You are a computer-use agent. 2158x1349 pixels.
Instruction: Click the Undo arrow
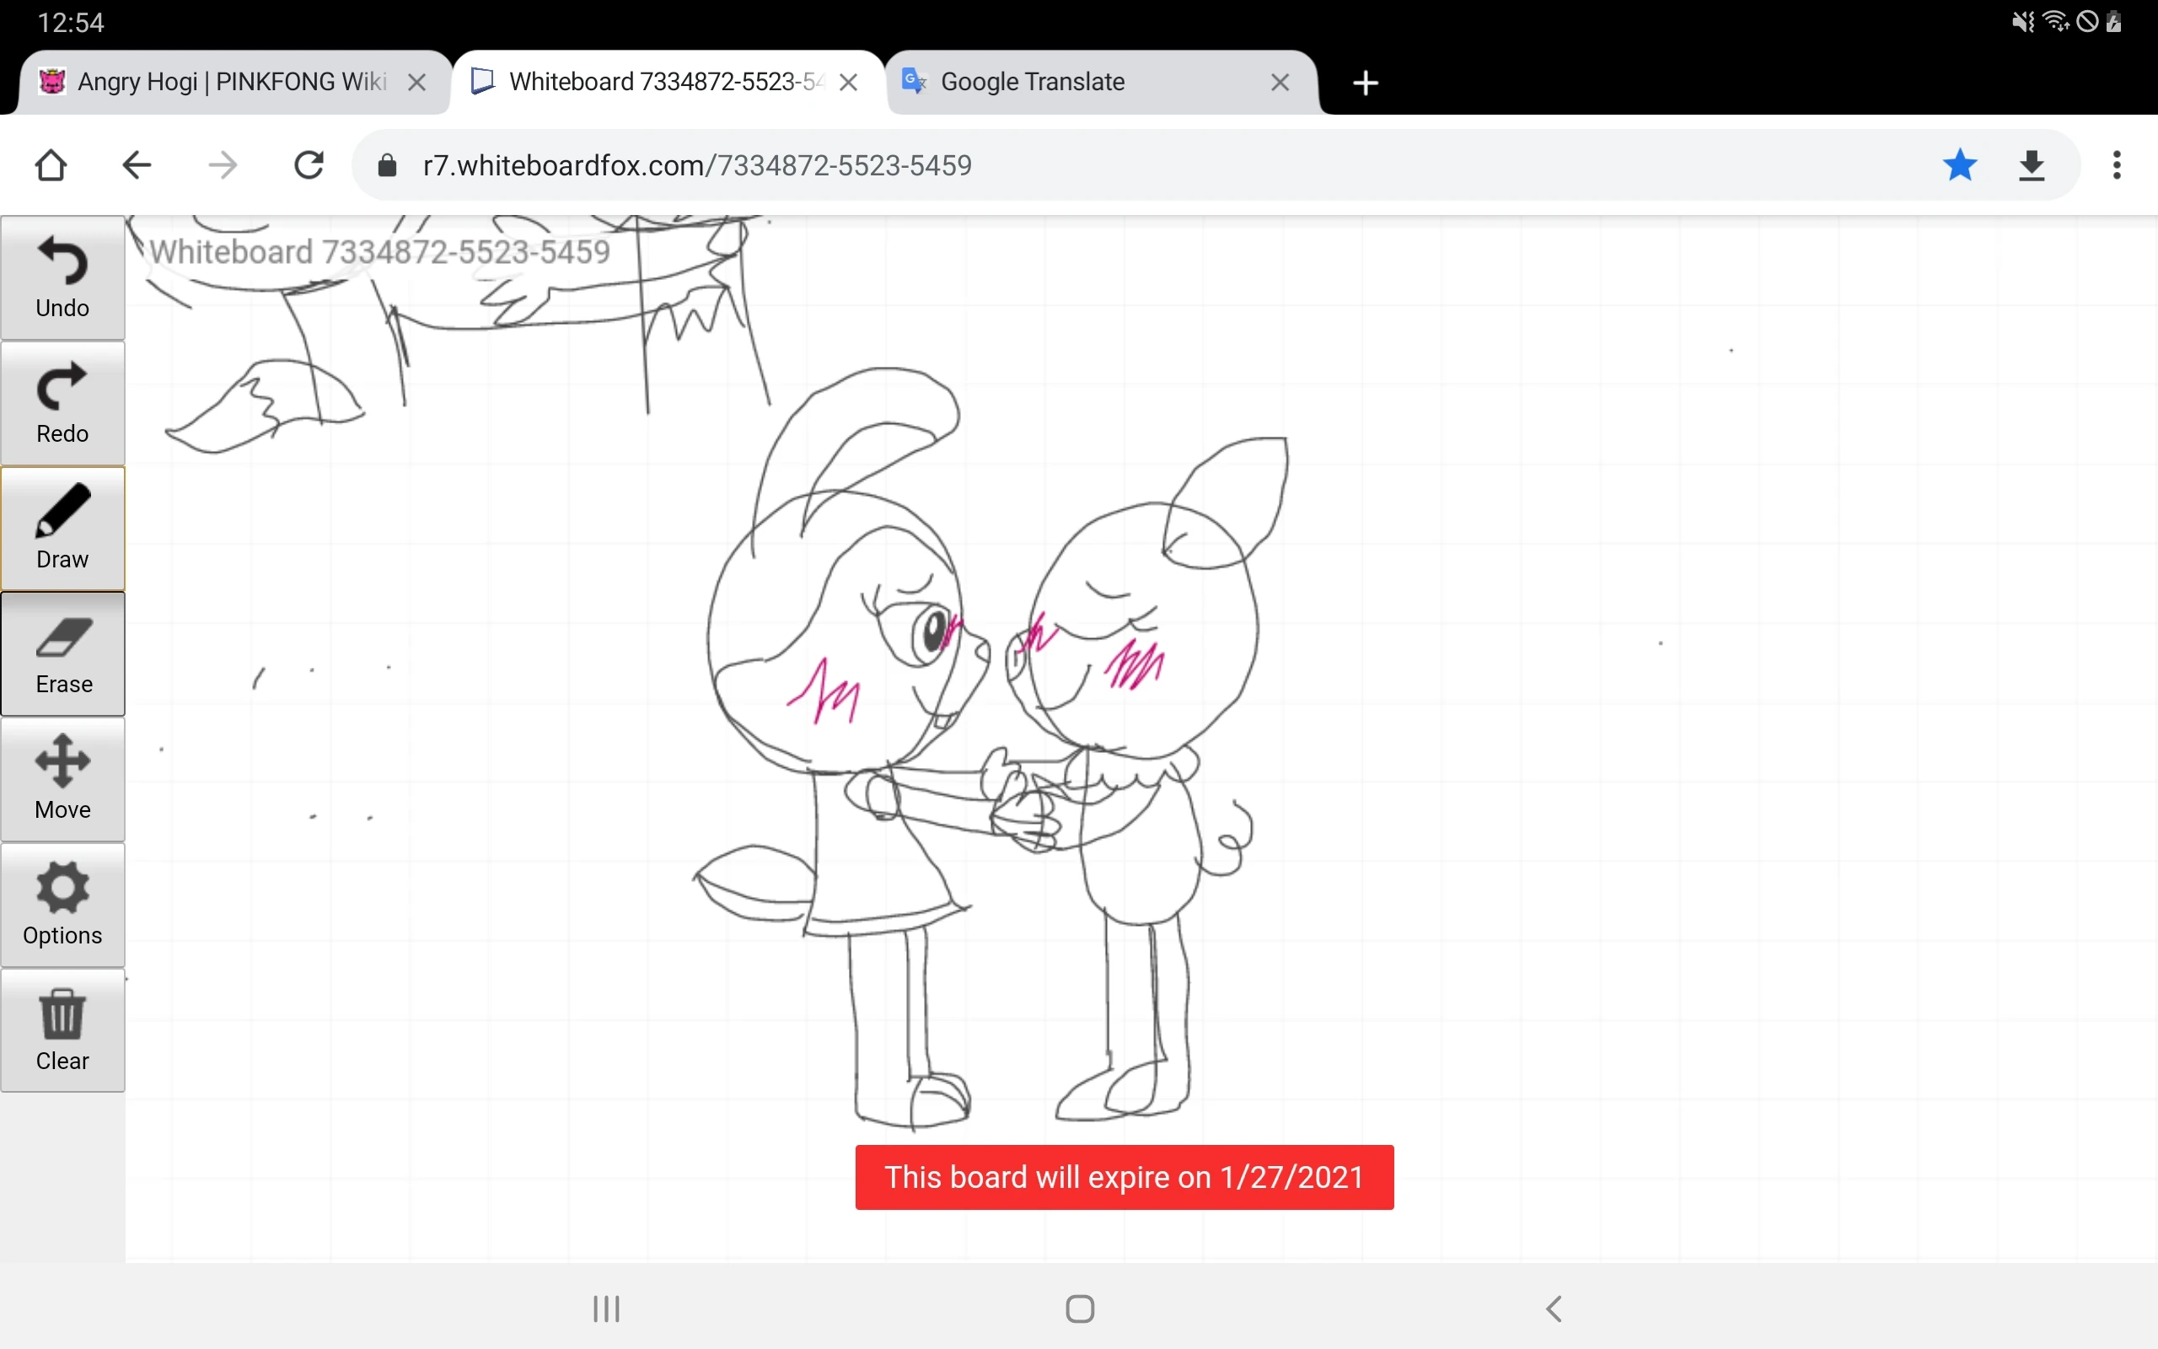[x=62, y=277]
